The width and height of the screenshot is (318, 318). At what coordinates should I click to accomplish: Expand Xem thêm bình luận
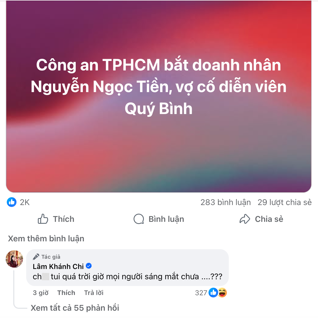click(46, 239)
